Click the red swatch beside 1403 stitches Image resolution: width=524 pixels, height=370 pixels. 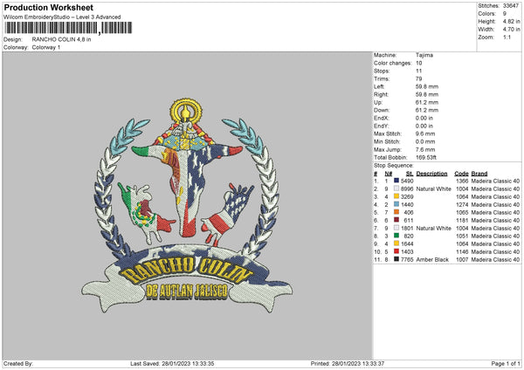coord(396,251)
